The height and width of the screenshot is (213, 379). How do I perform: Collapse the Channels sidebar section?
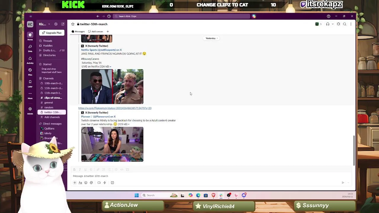pos(40,78)
